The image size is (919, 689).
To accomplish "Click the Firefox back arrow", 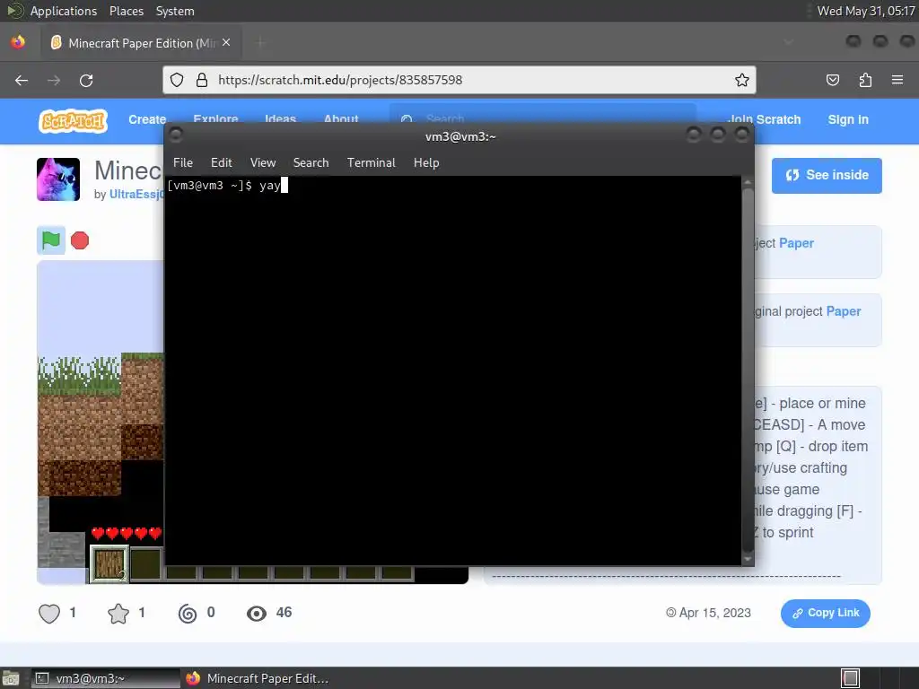I will coord(22,80).
